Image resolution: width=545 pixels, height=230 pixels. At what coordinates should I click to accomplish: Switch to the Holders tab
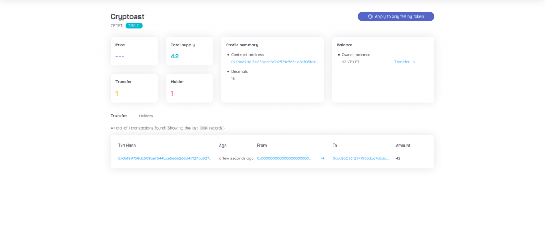point(146,116)
